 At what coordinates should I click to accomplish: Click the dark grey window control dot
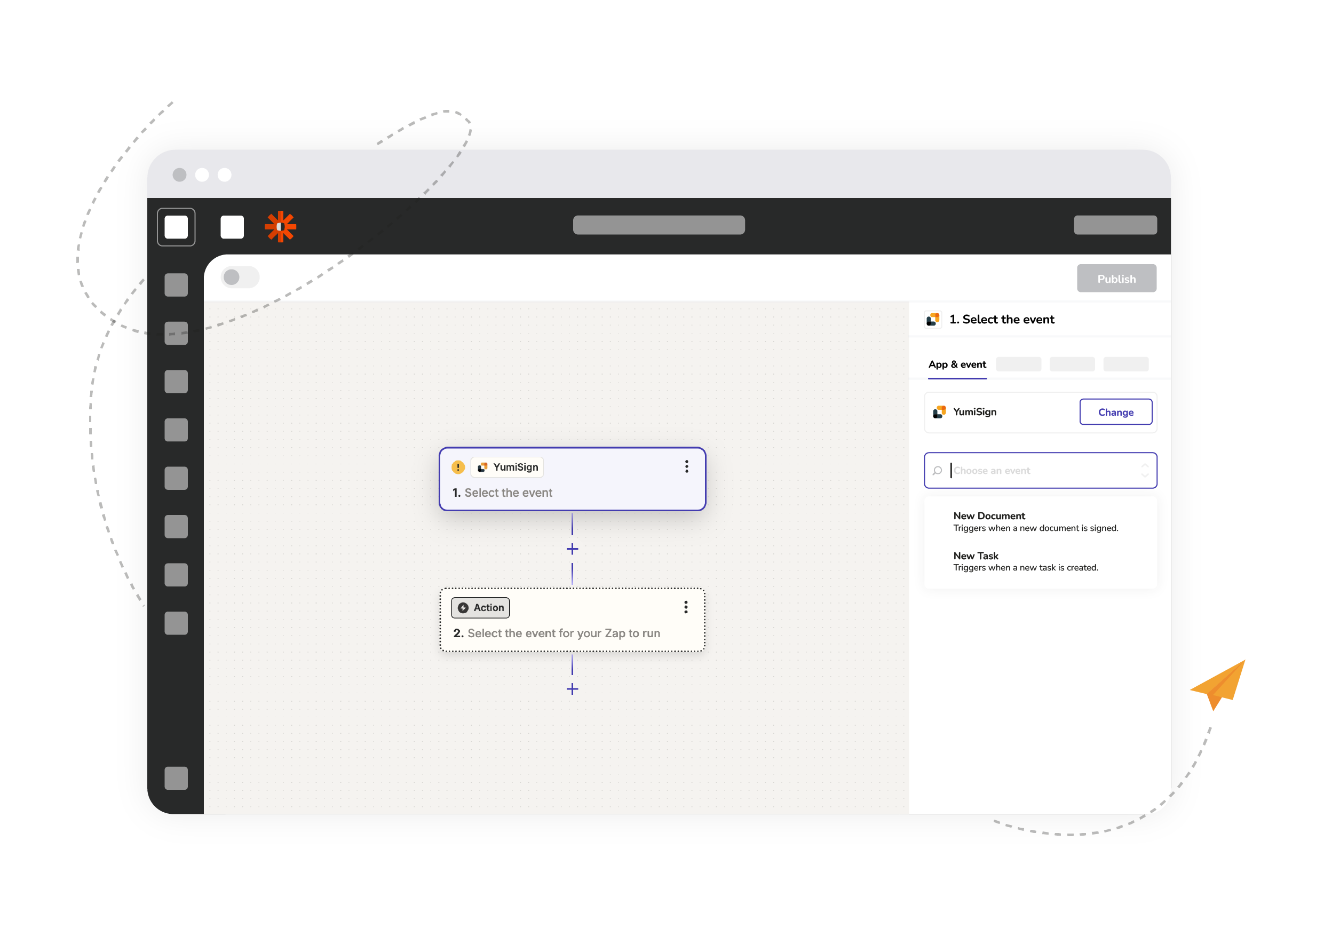[x=179, y=174]
